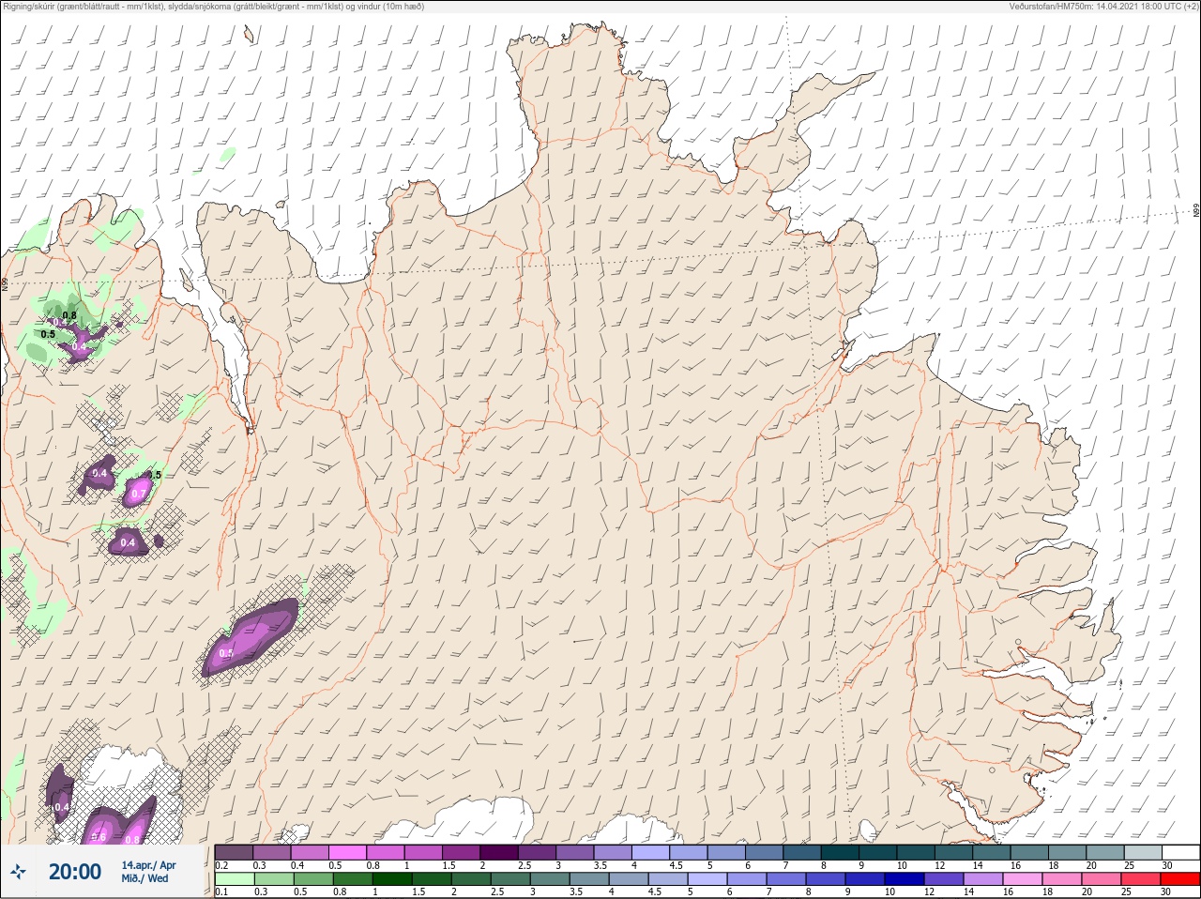The height and width of the screenshot is (899, 1201).
Task: Select the dark green swatch between 1 and 1.5, lower legend
Action: pos(392,879)
